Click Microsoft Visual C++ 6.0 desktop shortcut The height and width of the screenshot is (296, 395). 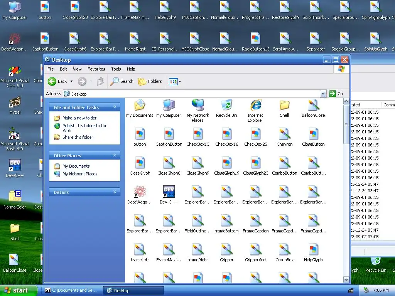coord(15,77)
